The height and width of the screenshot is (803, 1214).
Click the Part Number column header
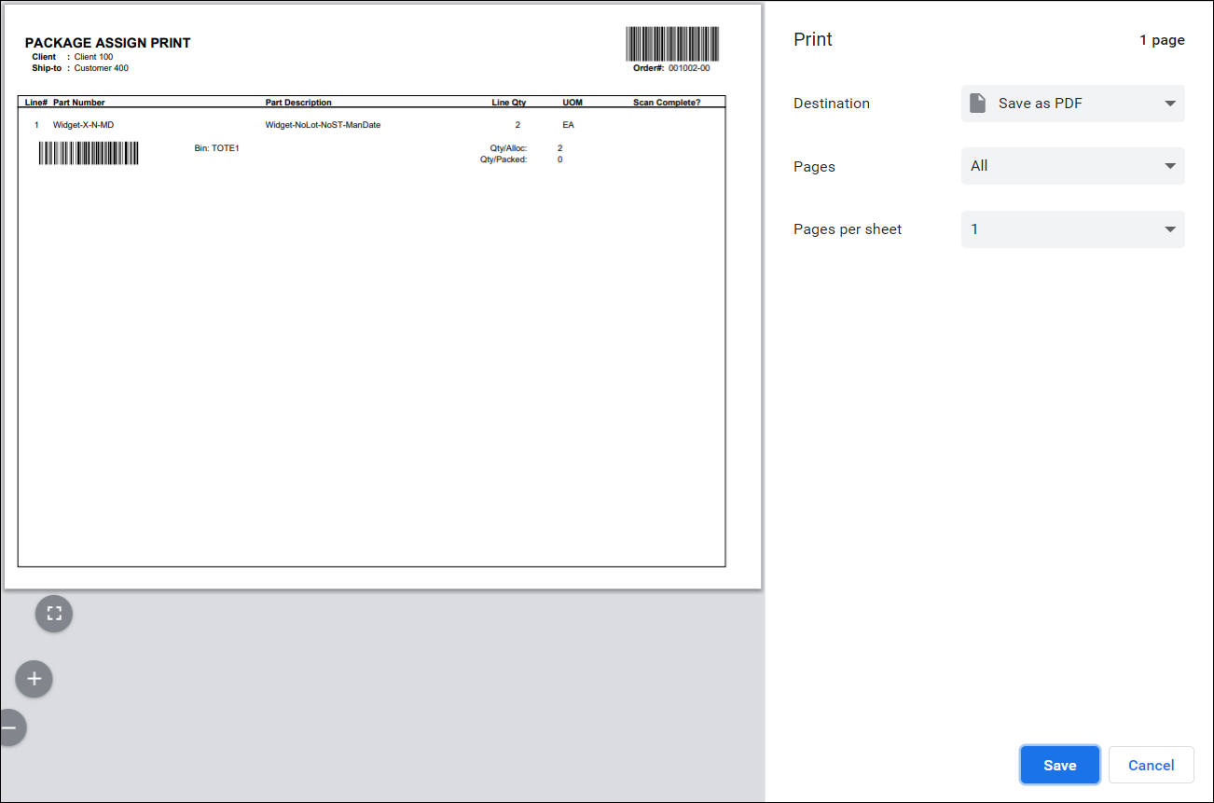[79, 103]
